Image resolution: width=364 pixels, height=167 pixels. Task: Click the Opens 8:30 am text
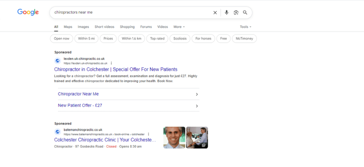[131, 147]
